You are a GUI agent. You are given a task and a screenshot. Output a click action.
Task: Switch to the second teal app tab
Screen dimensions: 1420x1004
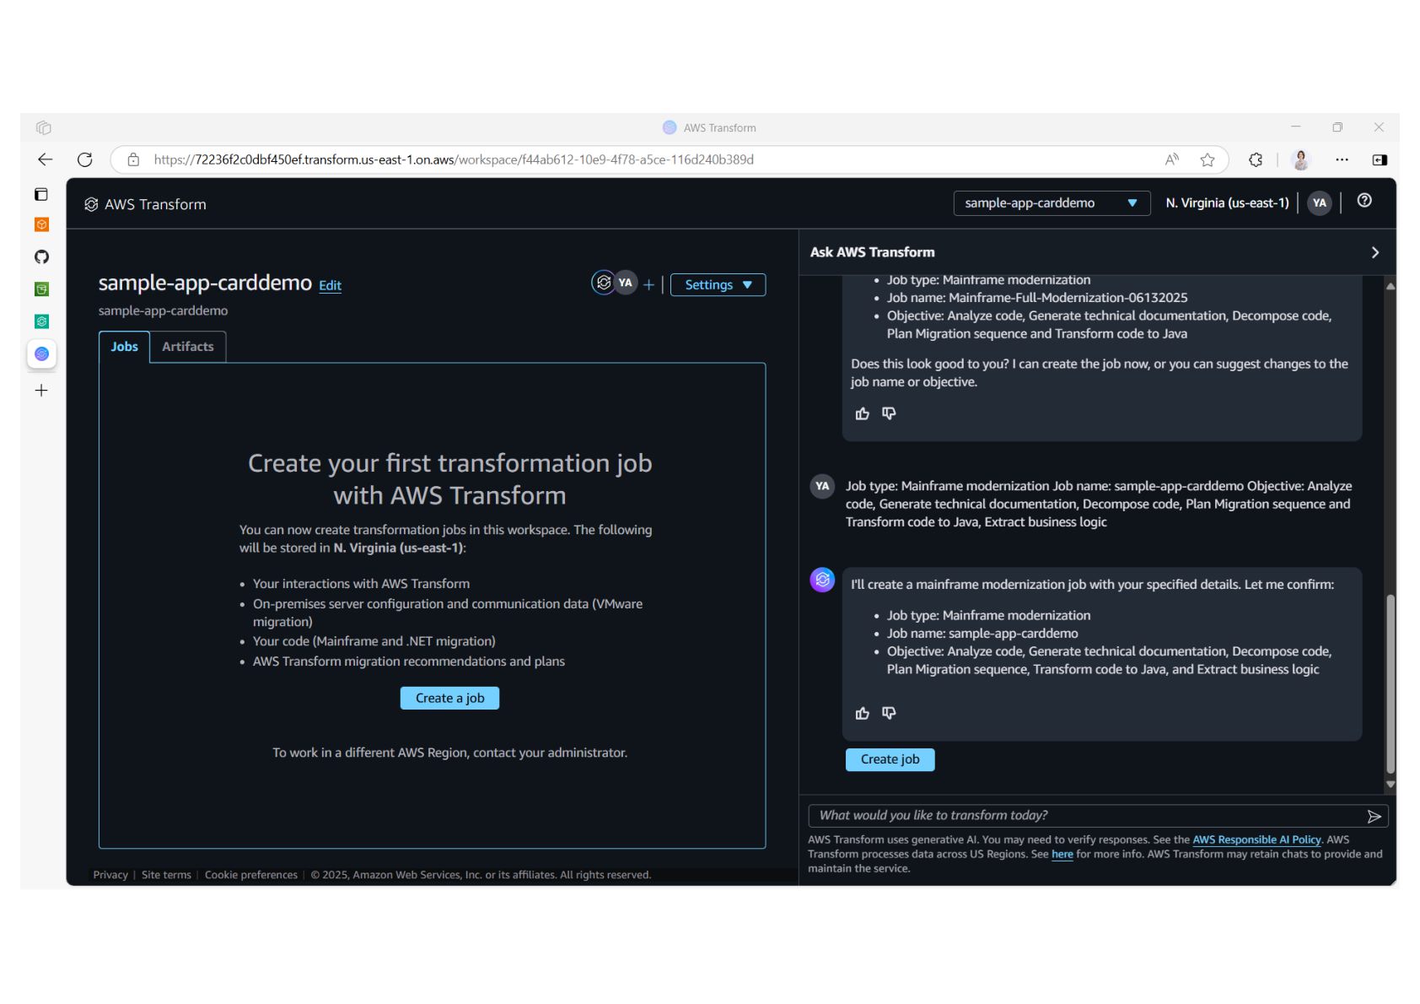click(41, 321)
